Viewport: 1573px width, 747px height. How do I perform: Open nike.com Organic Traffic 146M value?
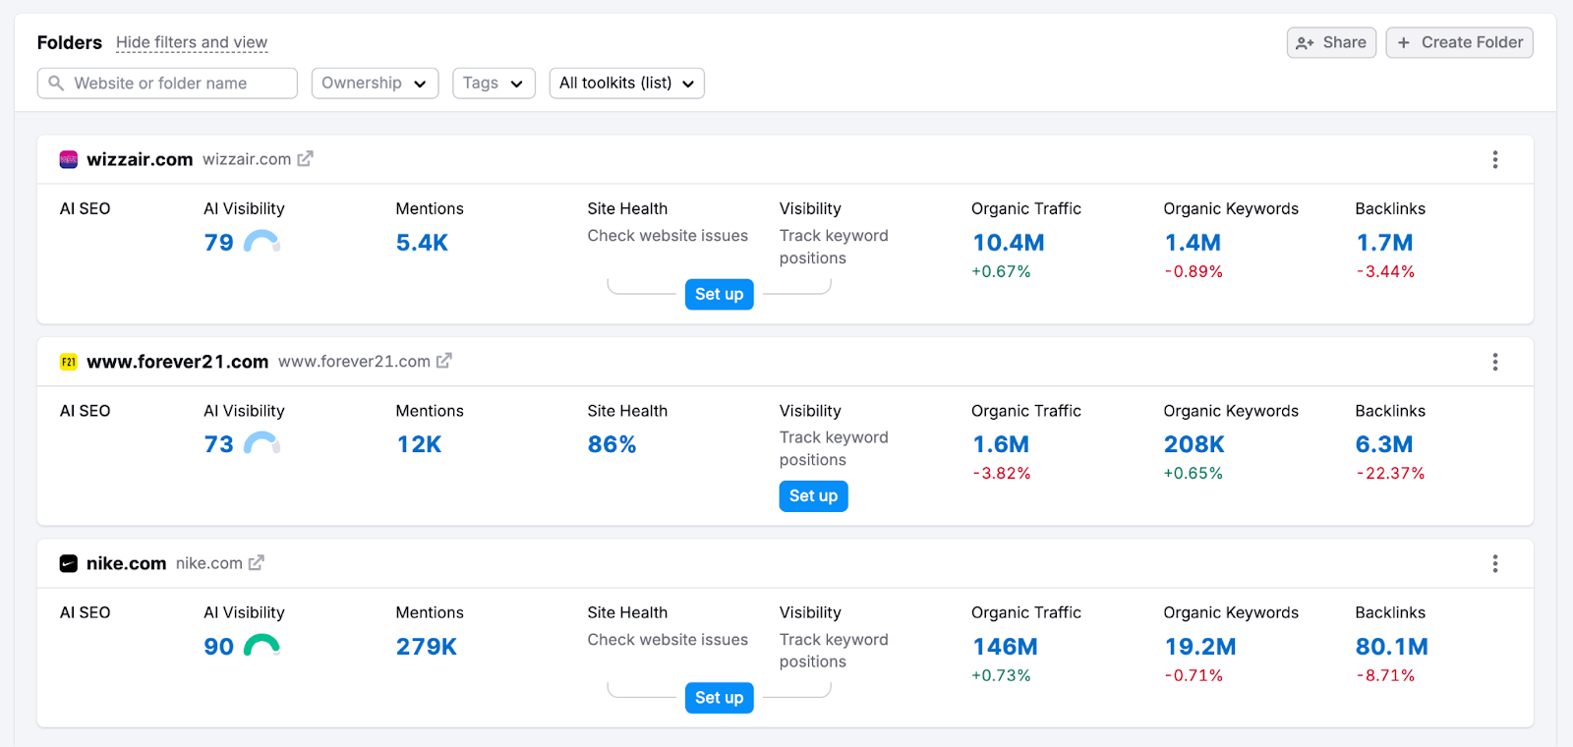[1005, 647]
